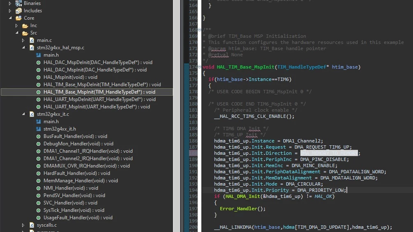Click Error_Handler() call in editor

(242, 209)
